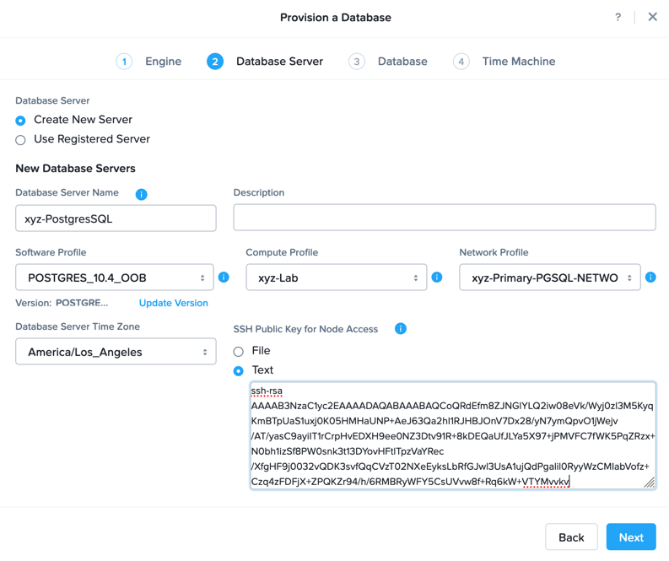This screenshot has width=669, height=561.
Task: Choose the File option for SSH key
Action: (x=239, y=352)
